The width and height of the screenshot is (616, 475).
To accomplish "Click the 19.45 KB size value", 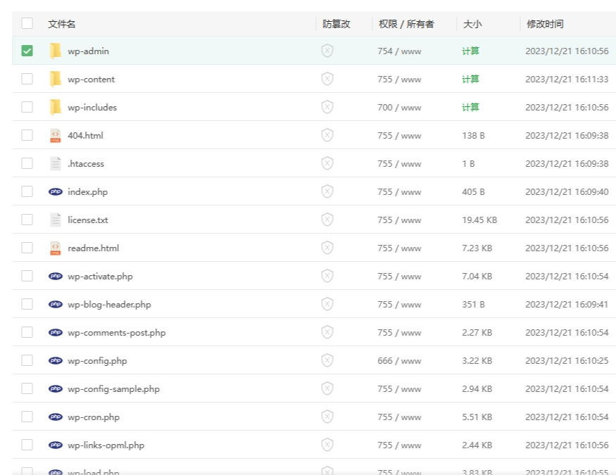I will pyautogui.click(x=479, y=220).
